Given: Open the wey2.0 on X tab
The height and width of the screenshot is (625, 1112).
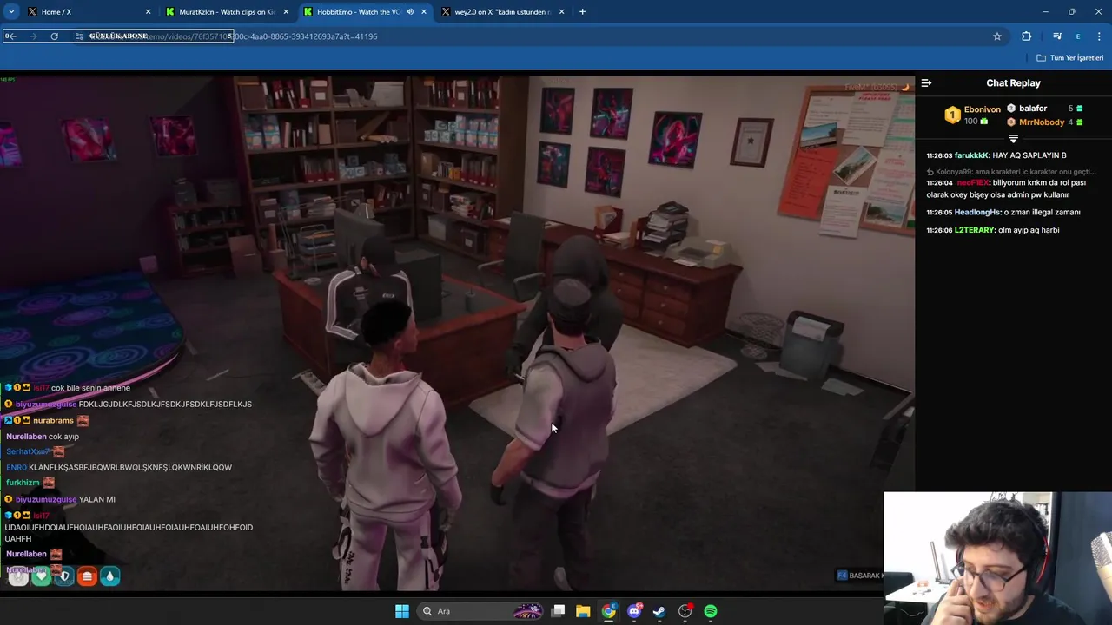Looking at the screenshot, I should [502, 12].
